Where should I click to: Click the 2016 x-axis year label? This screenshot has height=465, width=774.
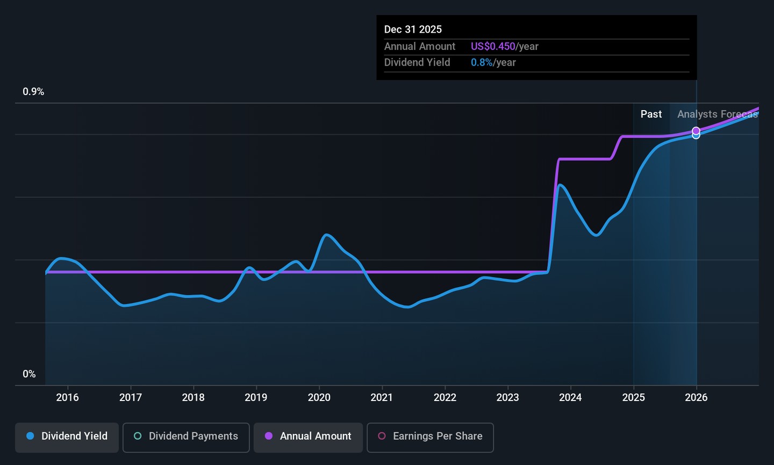(x=67, y=397)
